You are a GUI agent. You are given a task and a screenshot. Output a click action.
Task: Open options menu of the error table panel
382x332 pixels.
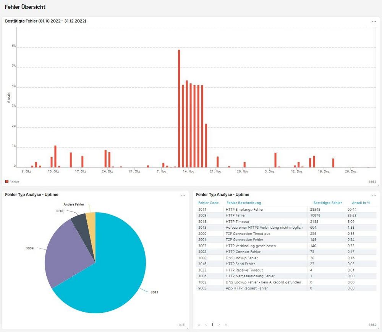click(x=374, y=195)
